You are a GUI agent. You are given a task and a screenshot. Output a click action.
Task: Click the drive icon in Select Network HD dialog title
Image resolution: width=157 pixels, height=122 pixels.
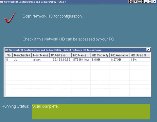point(7,50)
